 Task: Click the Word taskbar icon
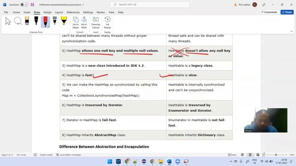tap(169, 161)
